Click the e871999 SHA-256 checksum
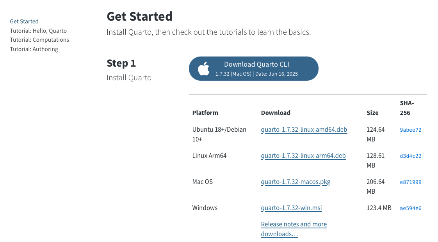Image resolution: width=438 pixels, height=242 pixels. click(x=410, y=182)
